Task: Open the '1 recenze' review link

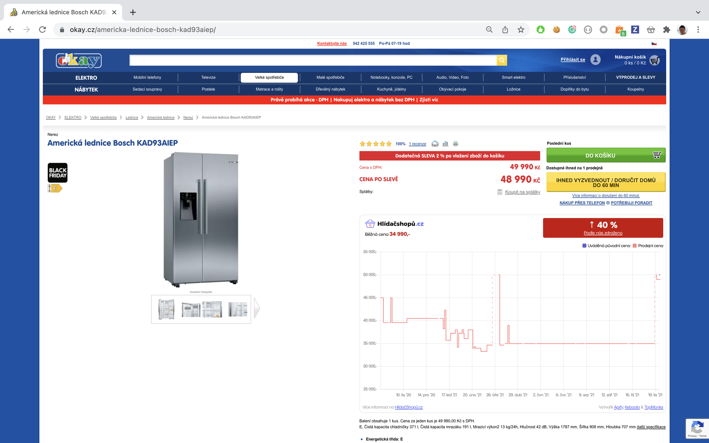Action: [417, 144]
